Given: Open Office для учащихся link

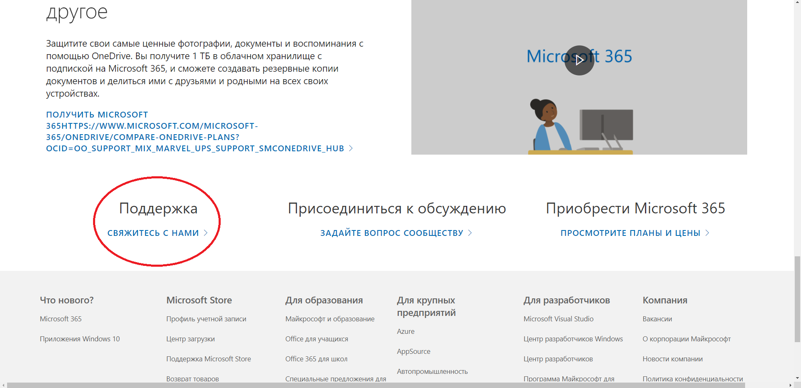Looking at the screenshot, I should pyautogui.click(x=317, y=339).
